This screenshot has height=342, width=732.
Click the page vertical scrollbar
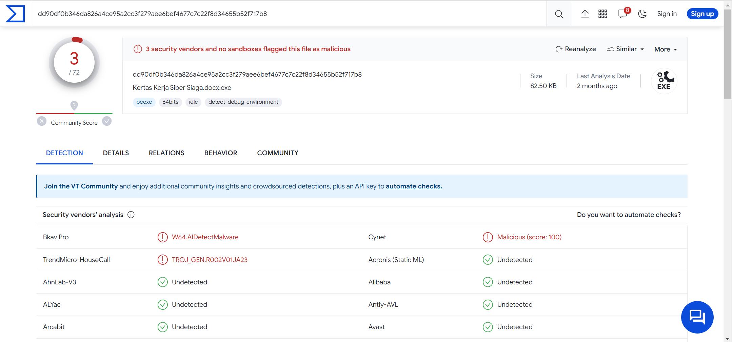click(x=728, y=54)
